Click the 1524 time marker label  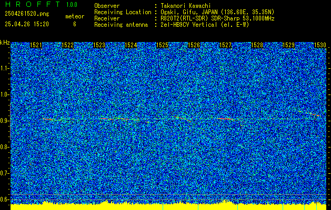pyautogui.click(x=131, y=45)
